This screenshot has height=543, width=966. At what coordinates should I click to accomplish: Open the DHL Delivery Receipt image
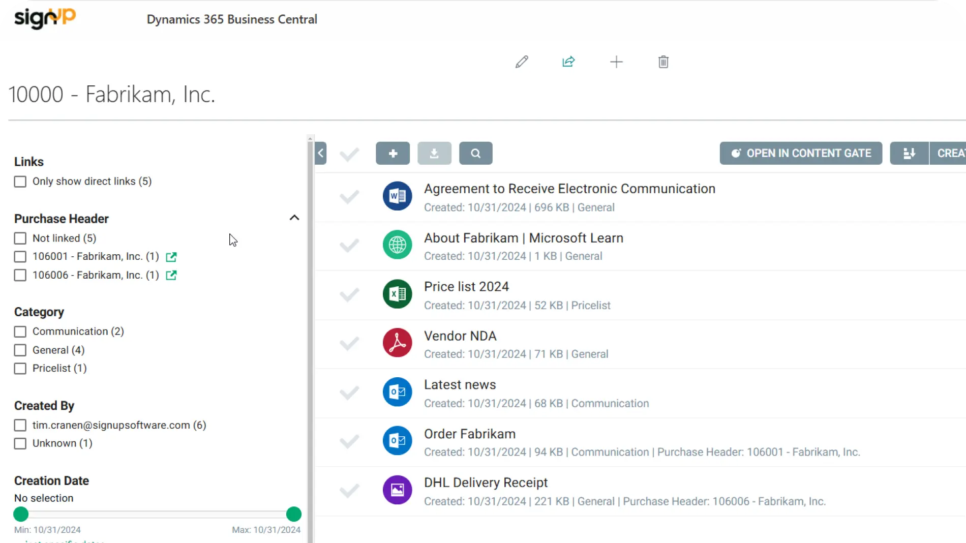point(486,482)
